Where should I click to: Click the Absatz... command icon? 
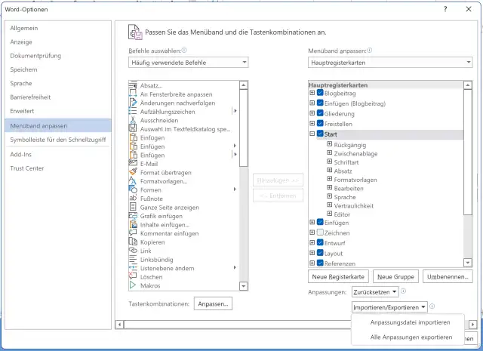(133, 85)
